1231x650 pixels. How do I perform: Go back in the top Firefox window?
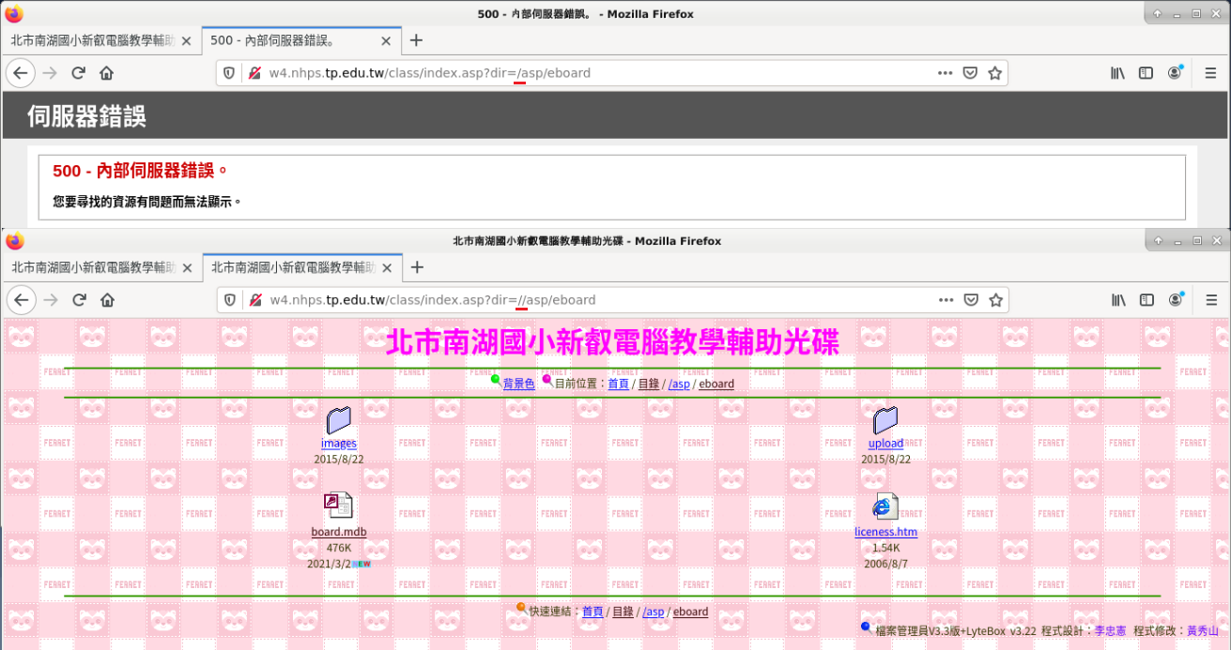21,73
